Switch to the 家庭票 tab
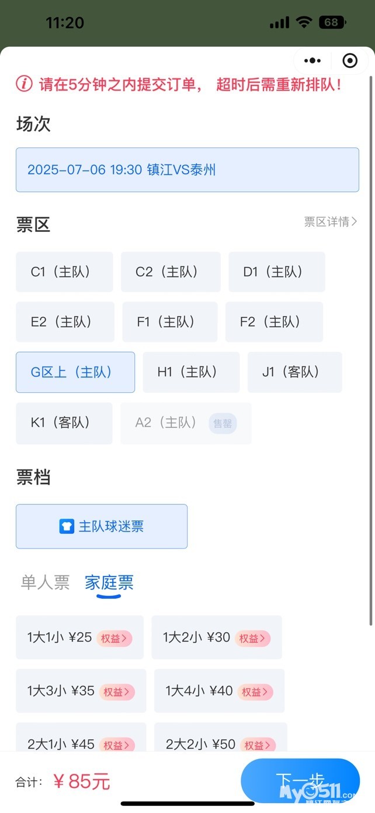The width and height of the screenshot is (375, 813). click(109, 582)
